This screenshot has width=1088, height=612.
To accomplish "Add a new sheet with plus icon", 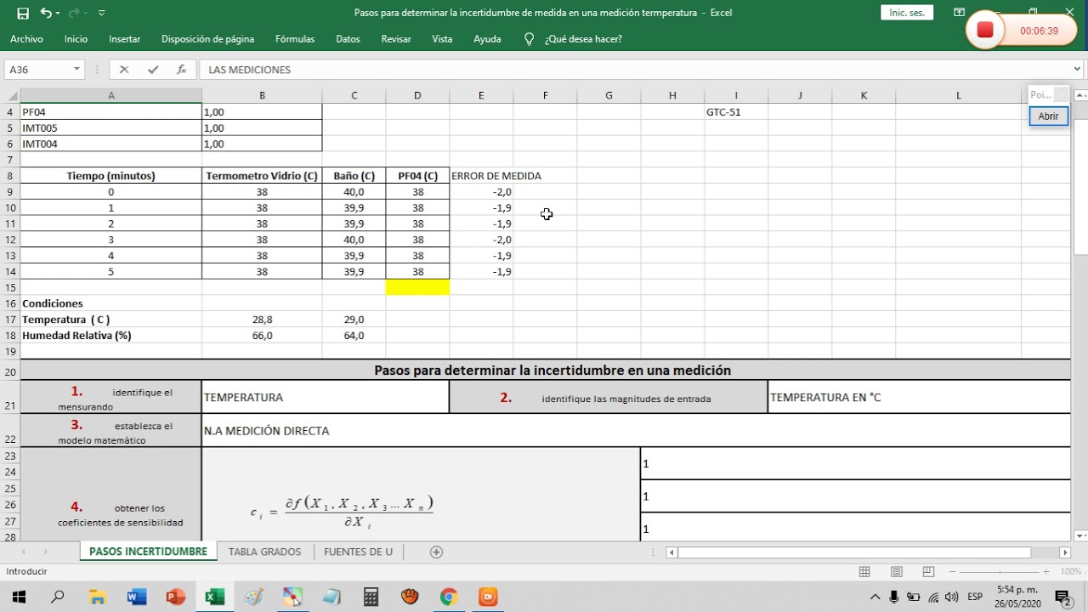I will (436, 552).
